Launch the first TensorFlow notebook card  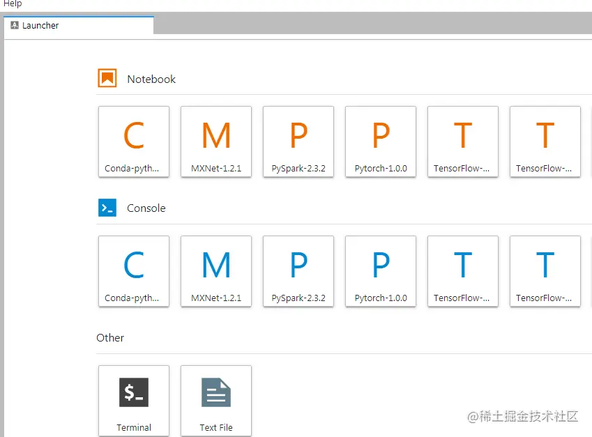(463, 141)
